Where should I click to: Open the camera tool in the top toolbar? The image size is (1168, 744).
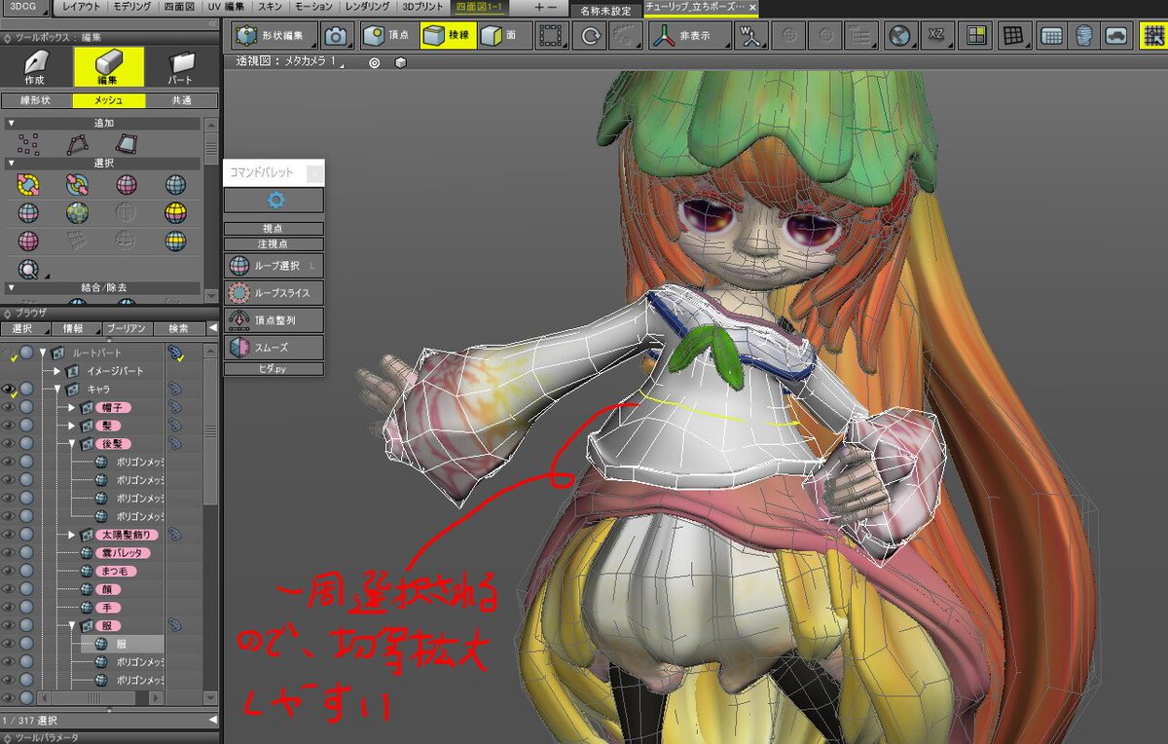[338, 36]
